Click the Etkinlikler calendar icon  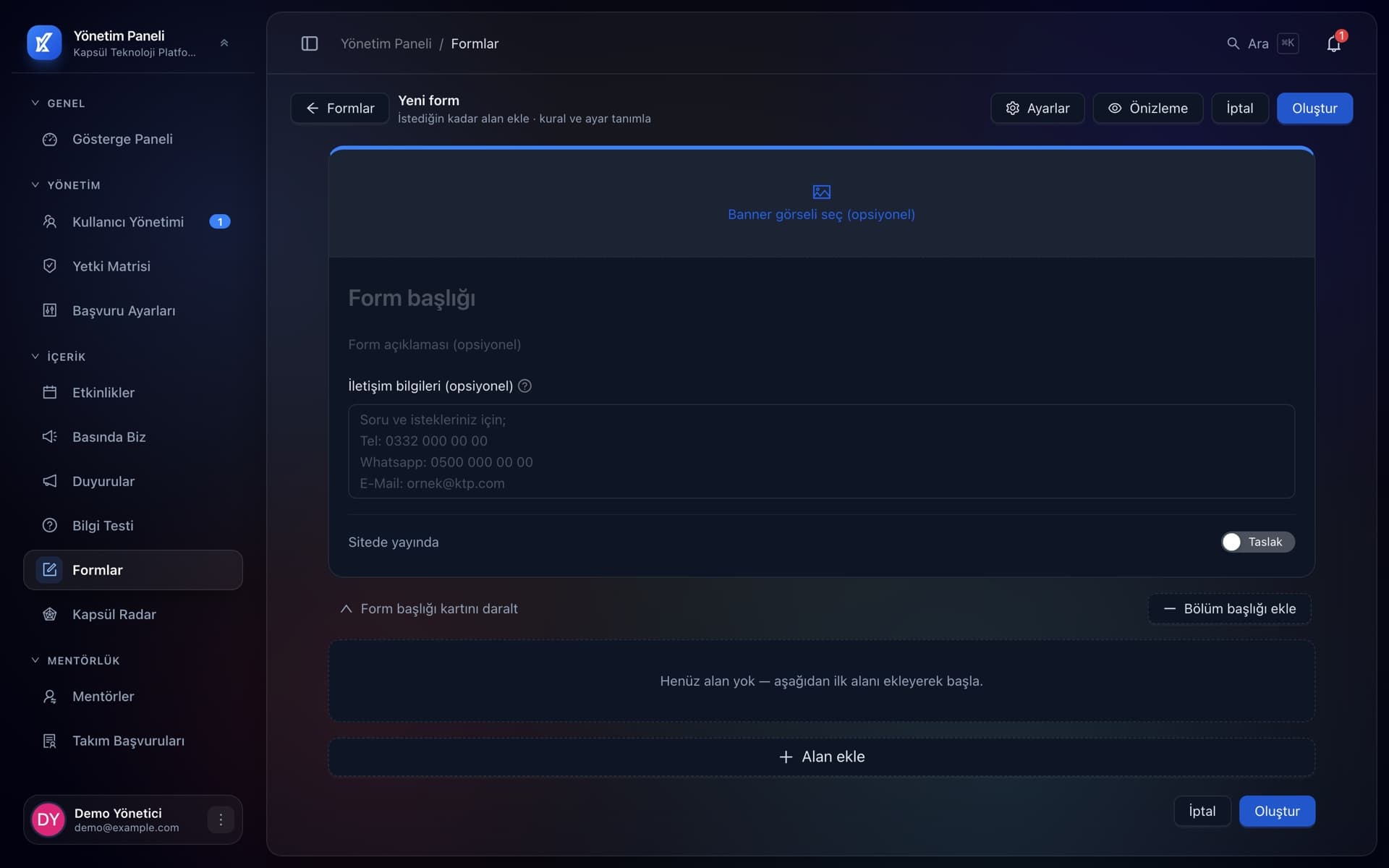pos(50,392)
